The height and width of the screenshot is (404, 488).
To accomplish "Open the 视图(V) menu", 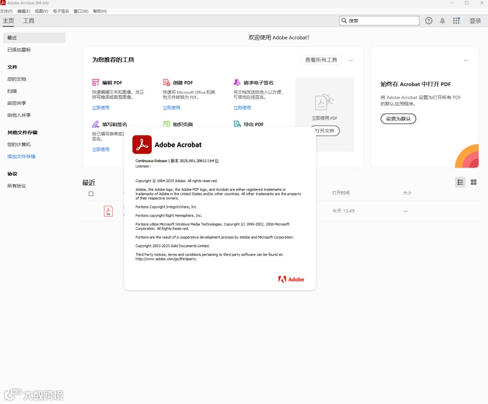I will pyautogui.click(x=42, y=11).
